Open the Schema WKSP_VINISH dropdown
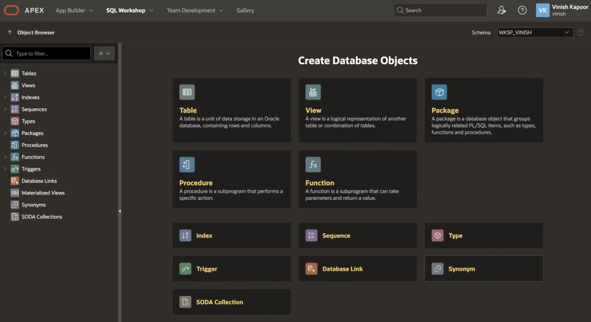This screenshot has width=591, height=322. click(535, 32)
